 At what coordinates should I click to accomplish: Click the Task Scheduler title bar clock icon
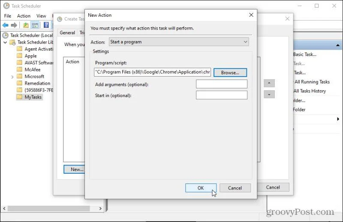point(6,6)
